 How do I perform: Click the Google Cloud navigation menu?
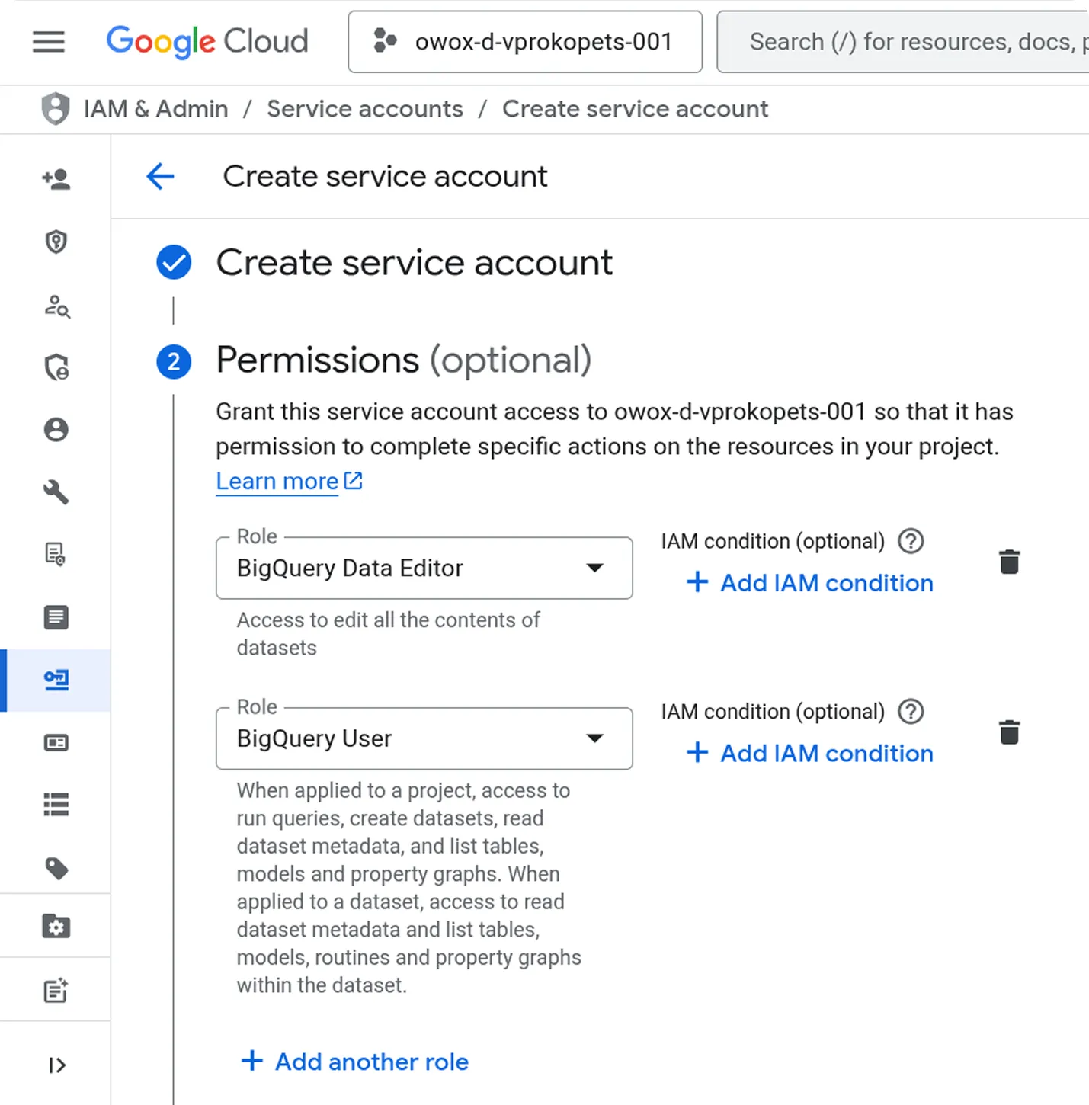click(48, 42)
